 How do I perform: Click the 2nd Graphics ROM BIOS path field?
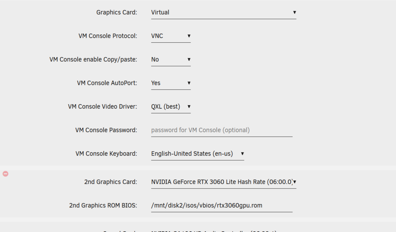coord(222,205)
